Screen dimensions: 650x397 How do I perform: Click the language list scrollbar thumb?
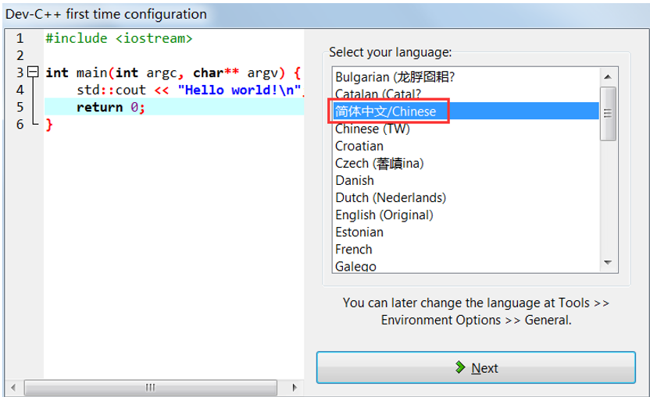click(x=607, y=113)
